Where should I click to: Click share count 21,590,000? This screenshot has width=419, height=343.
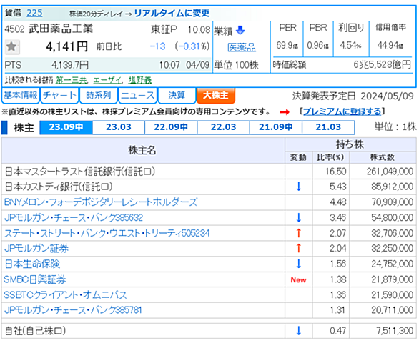click(393, 295)
